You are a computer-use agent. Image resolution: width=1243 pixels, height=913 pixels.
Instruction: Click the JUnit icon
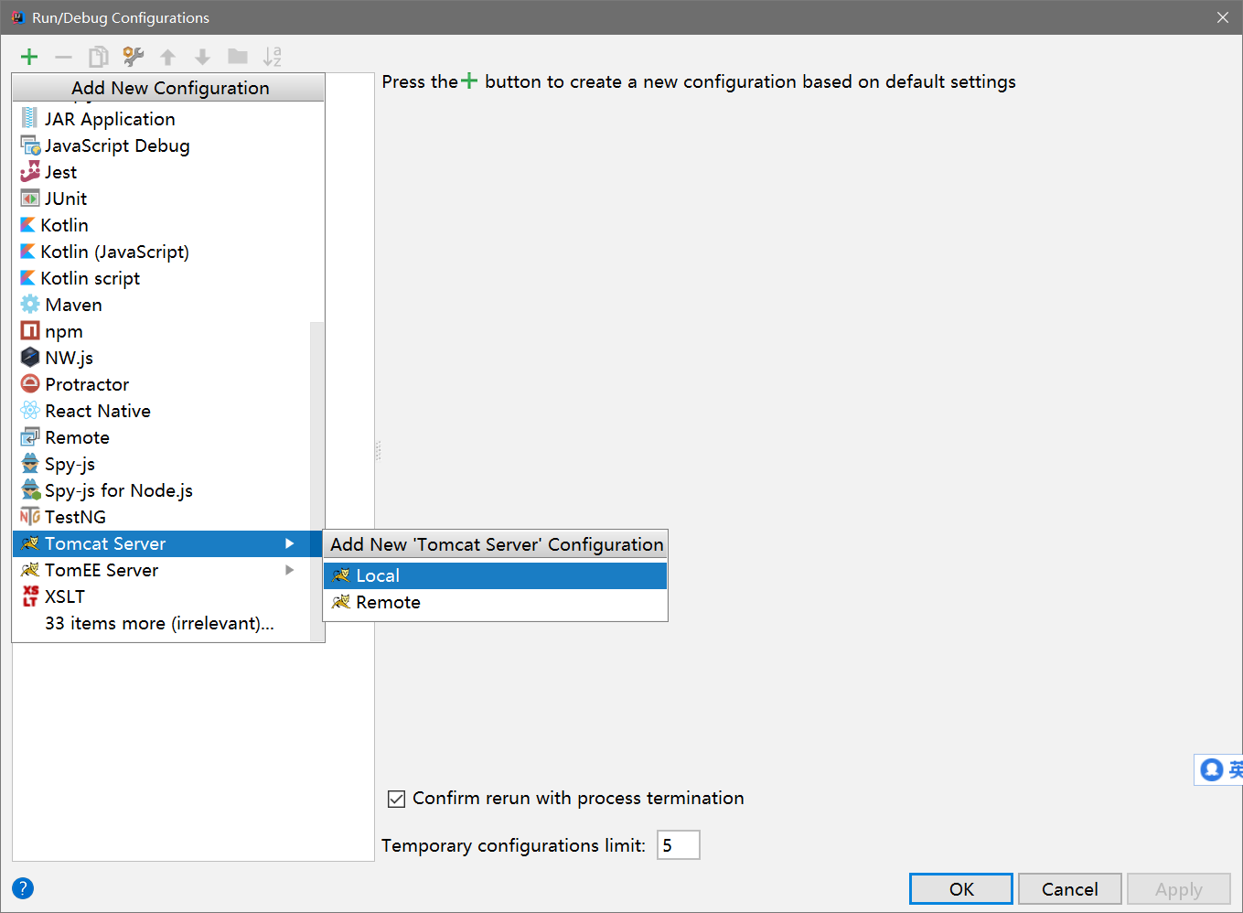(30, 199)
